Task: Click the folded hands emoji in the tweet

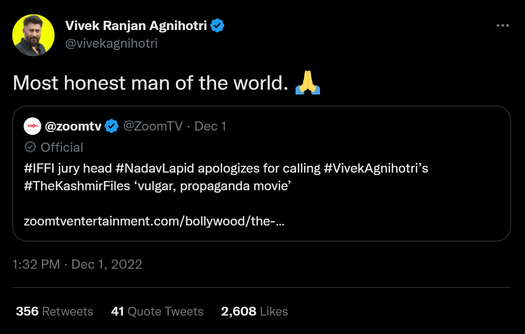Action: pos(308,83)
